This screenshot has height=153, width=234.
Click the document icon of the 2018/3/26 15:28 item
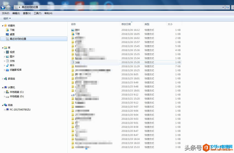[x=73, y=62]
